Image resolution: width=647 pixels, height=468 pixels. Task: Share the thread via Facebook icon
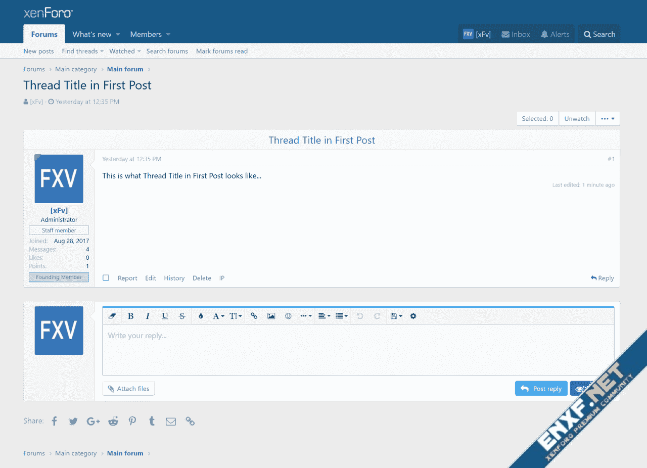[x=55, y=421]
